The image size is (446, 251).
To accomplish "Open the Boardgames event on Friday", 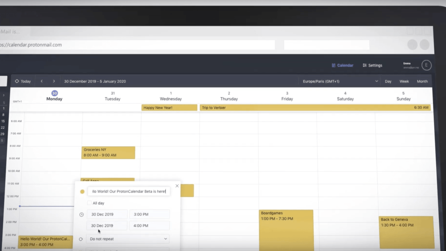I will coord(286,230).
